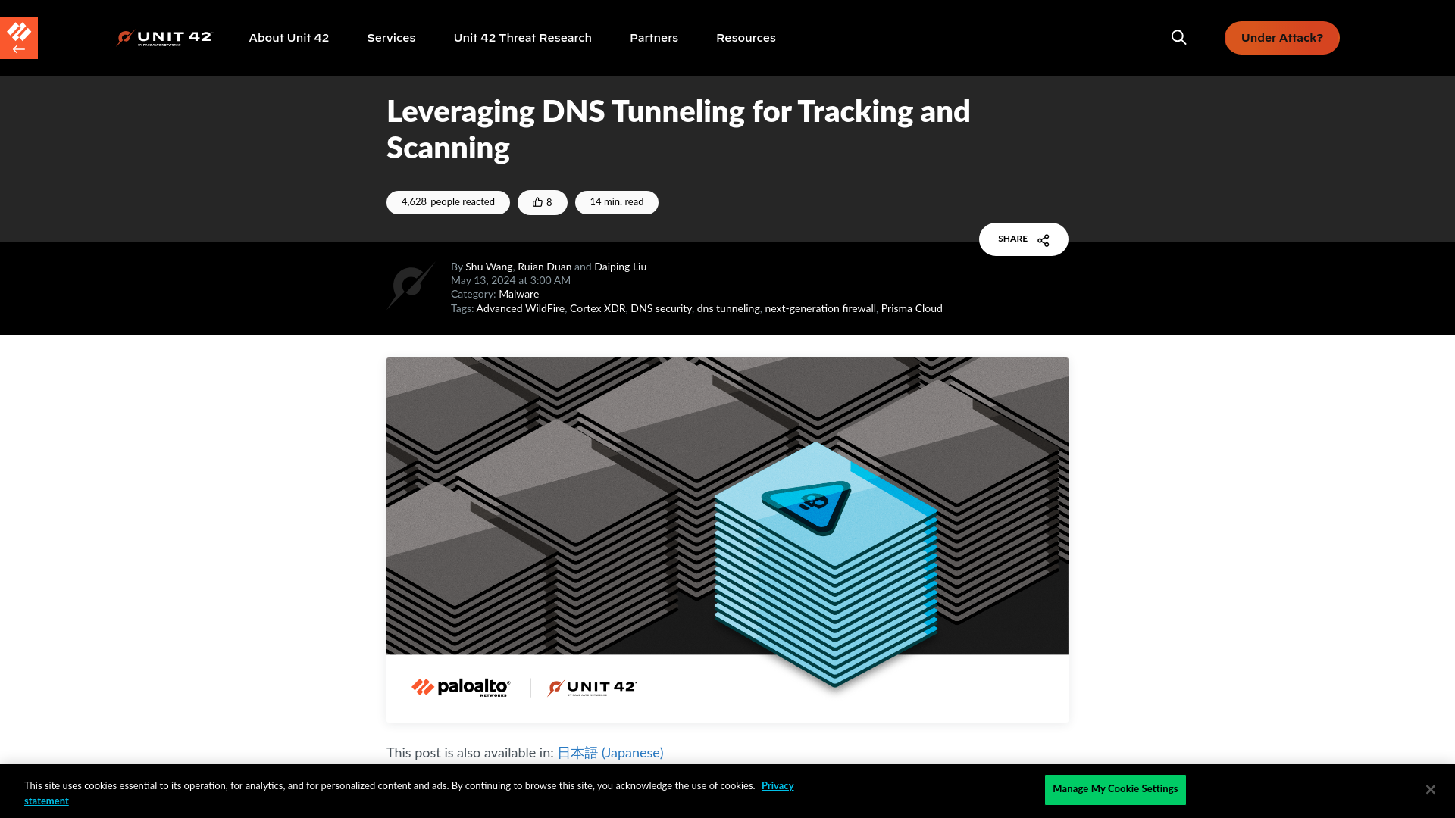Click the article hero image thumbnail
This screenshot has height=818, width=1455.
pyautogui.click(x=727, y=540)
